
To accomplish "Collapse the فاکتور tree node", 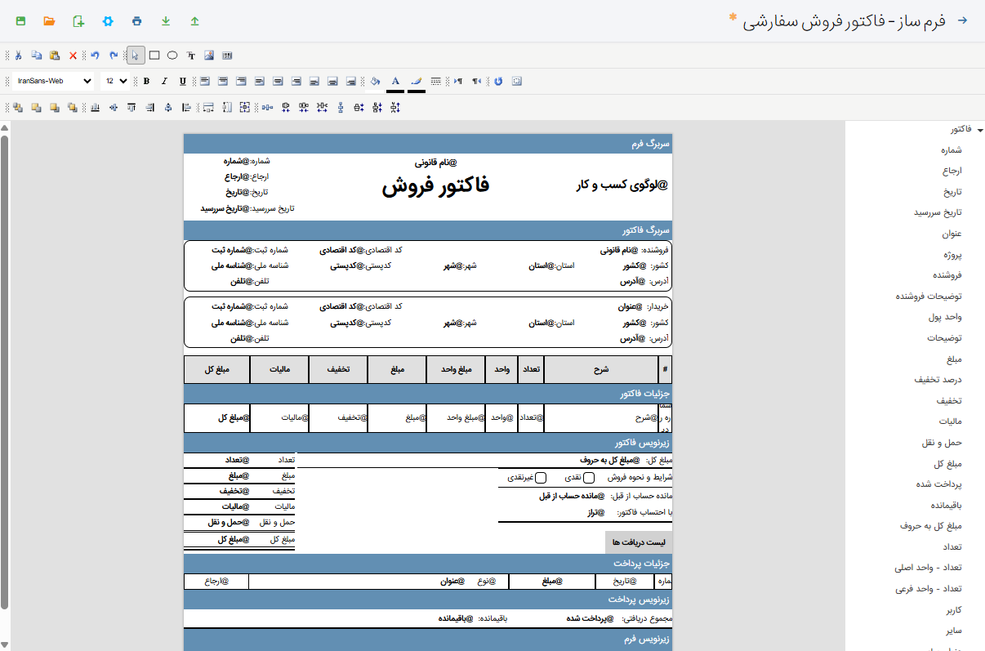I will pos(980,130).
